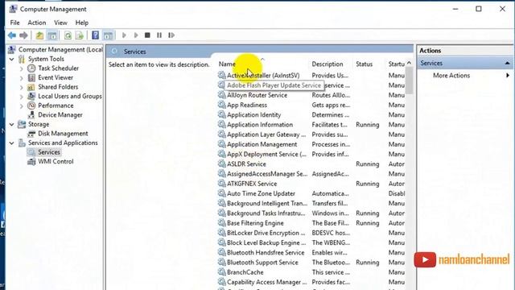Click the Pause Service icon
This screenshot has width=515, height=290.
coord(159,35)
